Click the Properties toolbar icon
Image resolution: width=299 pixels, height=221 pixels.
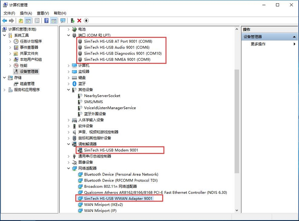37,20
